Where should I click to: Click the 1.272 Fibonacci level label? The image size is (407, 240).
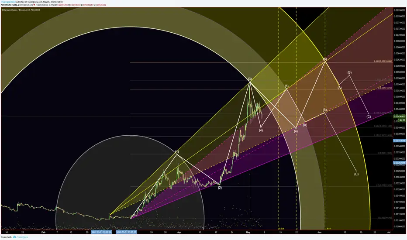[383, 135]
